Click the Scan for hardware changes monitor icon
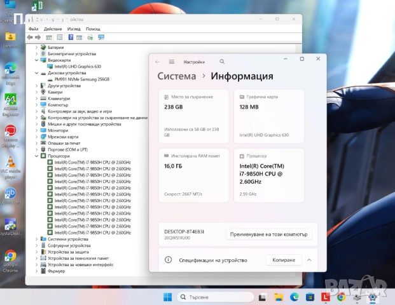 (101, 37)
